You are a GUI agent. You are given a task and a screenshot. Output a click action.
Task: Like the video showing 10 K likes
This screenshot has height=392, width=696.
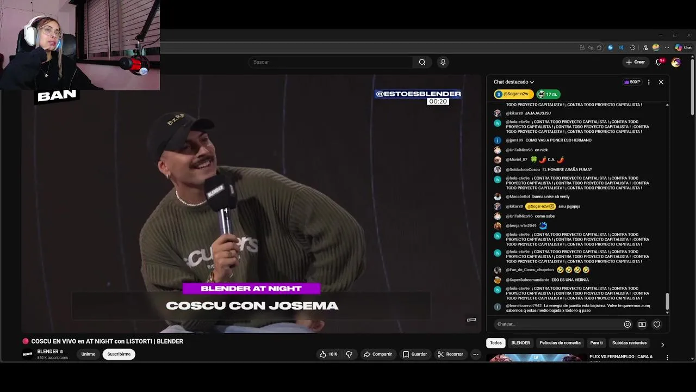tap(328, 354)
